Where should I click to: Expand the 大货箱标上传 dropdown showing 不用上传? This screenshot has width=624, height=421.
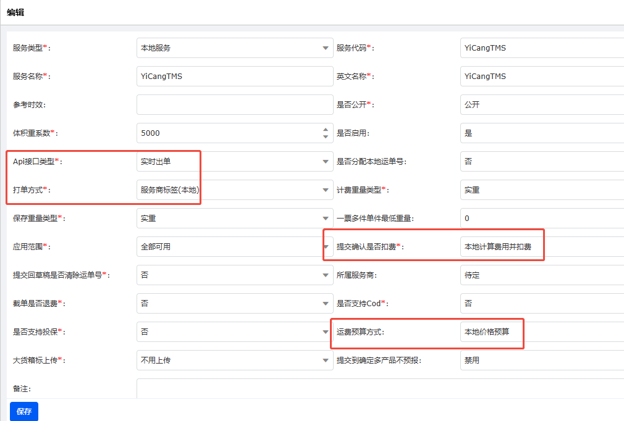click(234, 361)
